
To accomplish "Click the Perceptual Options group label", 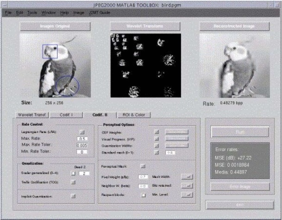I will 119,125.
